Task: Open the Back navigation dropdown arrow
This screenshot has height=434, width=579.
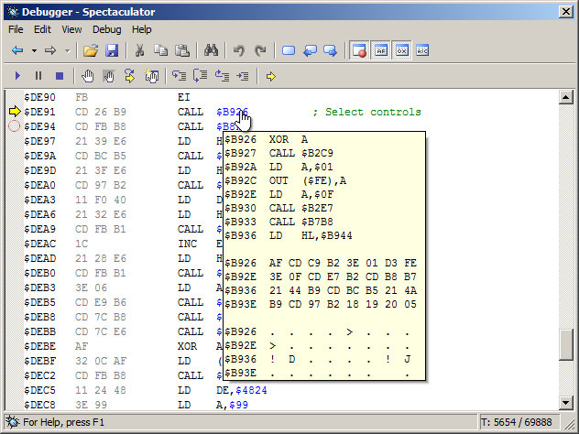Action: pos(34,50)
